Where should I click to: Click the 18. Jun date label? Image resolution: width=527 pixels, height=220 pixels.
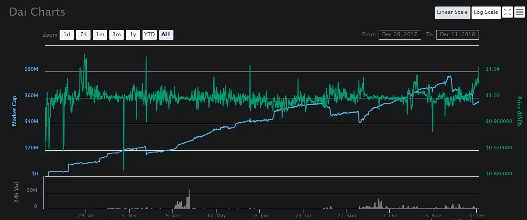click(259, 216)
